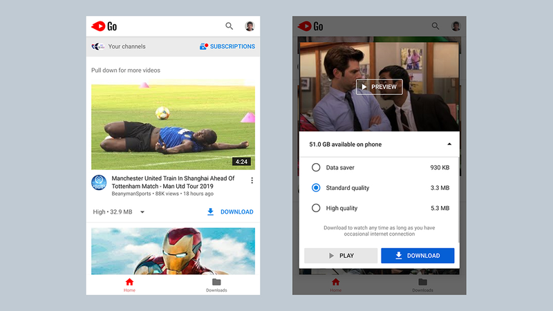Click the blue DOWNLOAD button in dialog
Image resolution: width=553 pixels, height=311 pixels.
tap(418, 256)
